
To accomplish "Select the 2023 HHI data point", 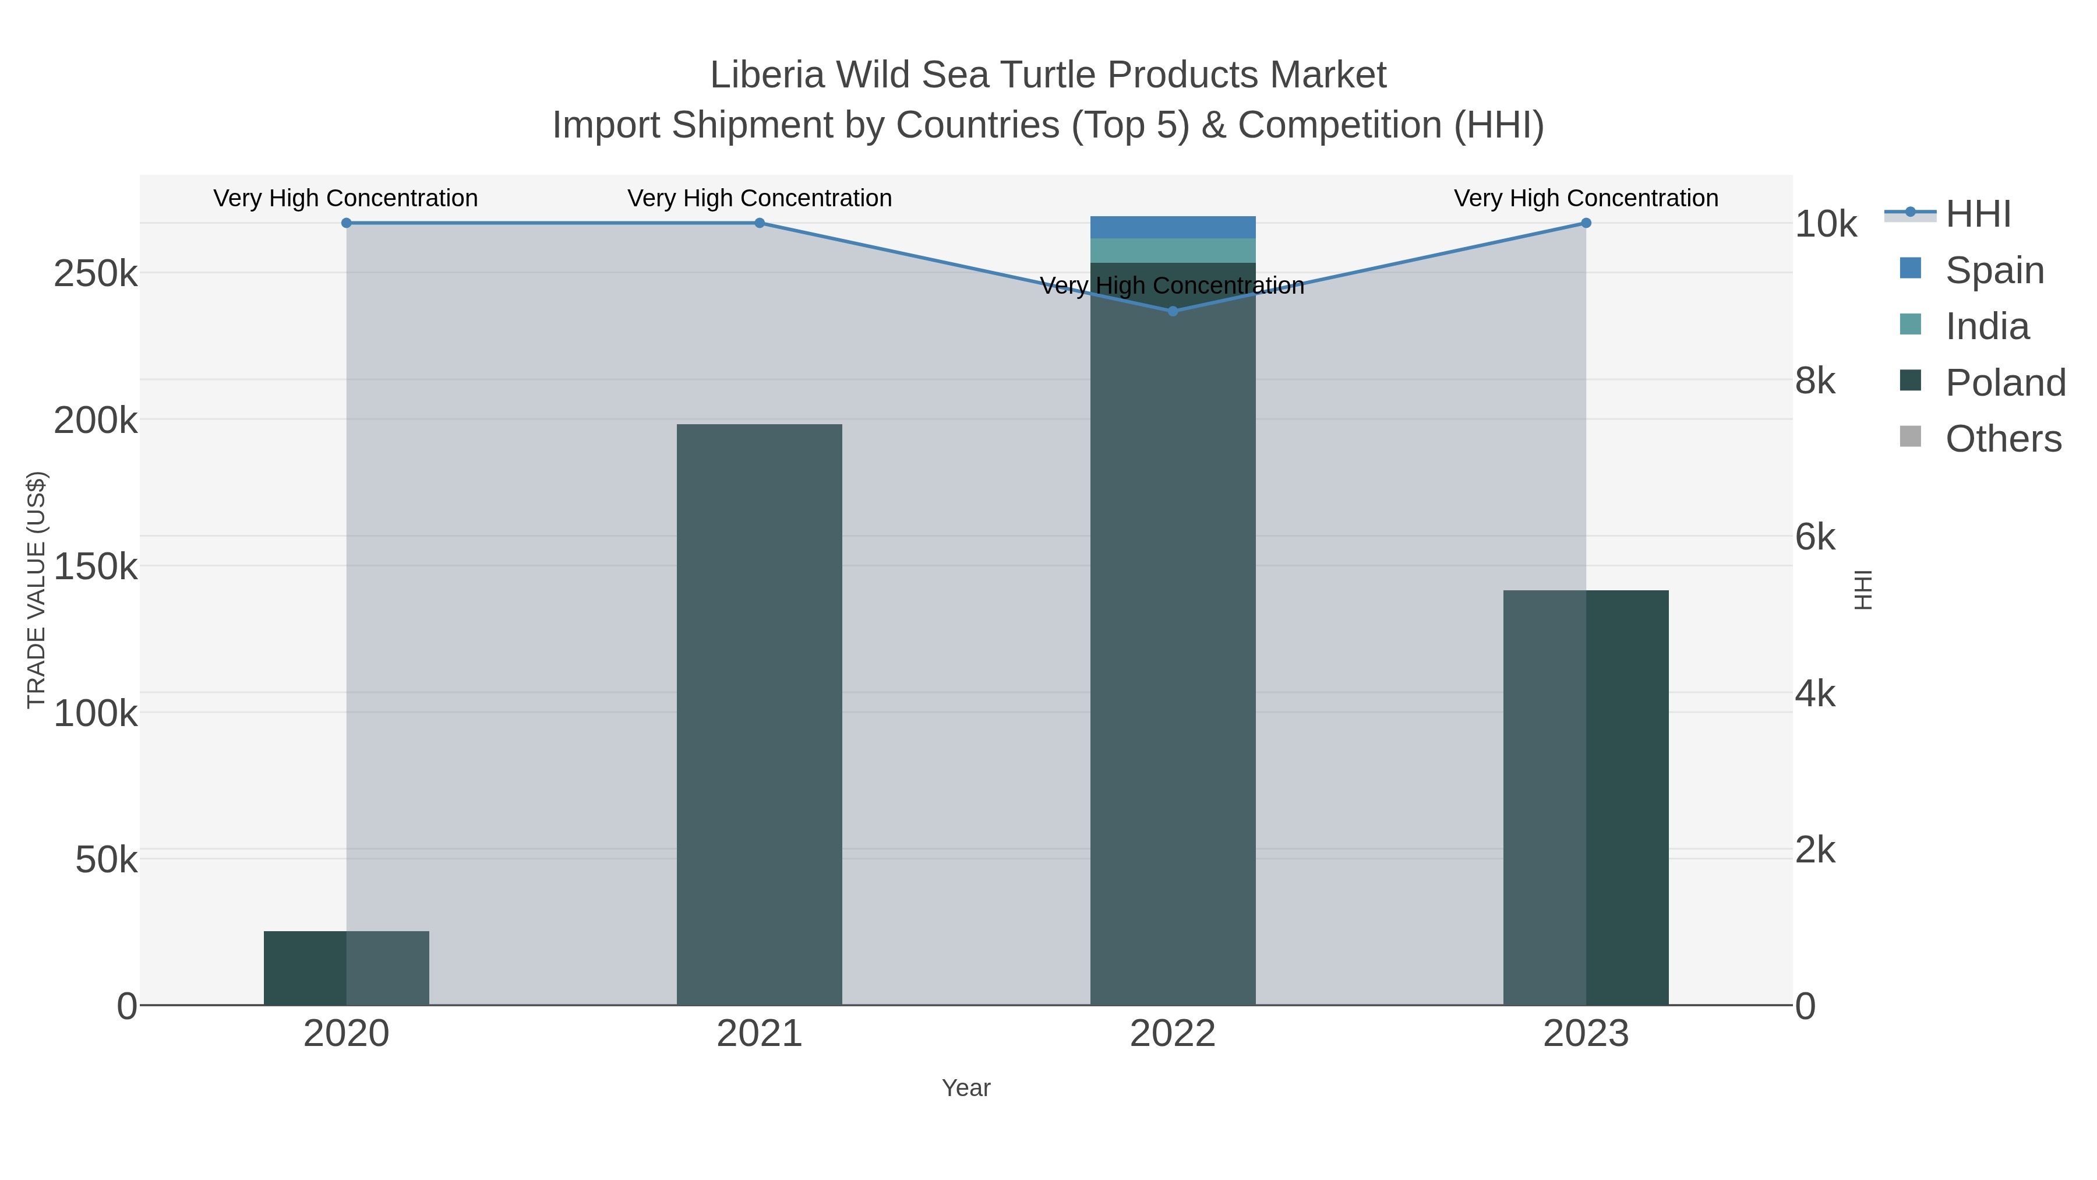I will pyautogui.click(x=1586, y=223).
